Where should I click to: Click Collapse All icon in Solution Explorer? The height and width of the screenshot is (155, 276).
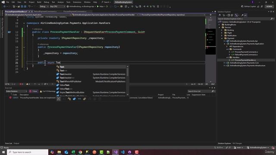click(x=229, y=15)
